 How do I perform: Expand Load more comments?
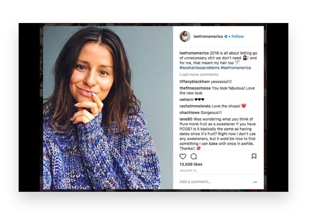tap(199, 75)
